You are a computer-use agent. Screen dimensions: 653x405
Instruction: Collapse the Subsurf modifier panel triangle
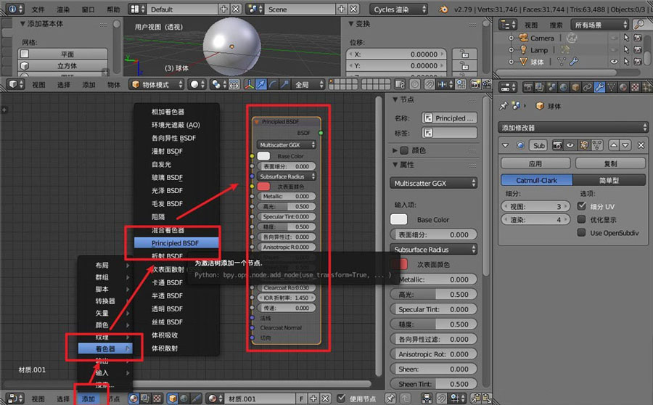tap(505, 145)
